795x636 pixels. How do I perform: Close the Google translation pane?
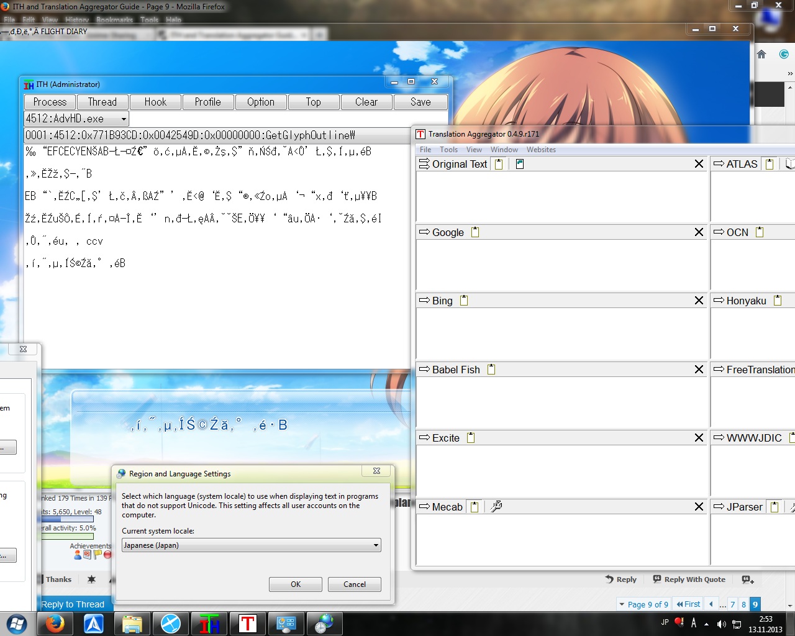click(699, 232)
